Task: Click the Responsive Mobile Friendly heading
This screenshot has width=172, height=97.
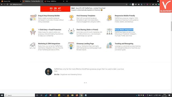Action: tap(125, 16)
